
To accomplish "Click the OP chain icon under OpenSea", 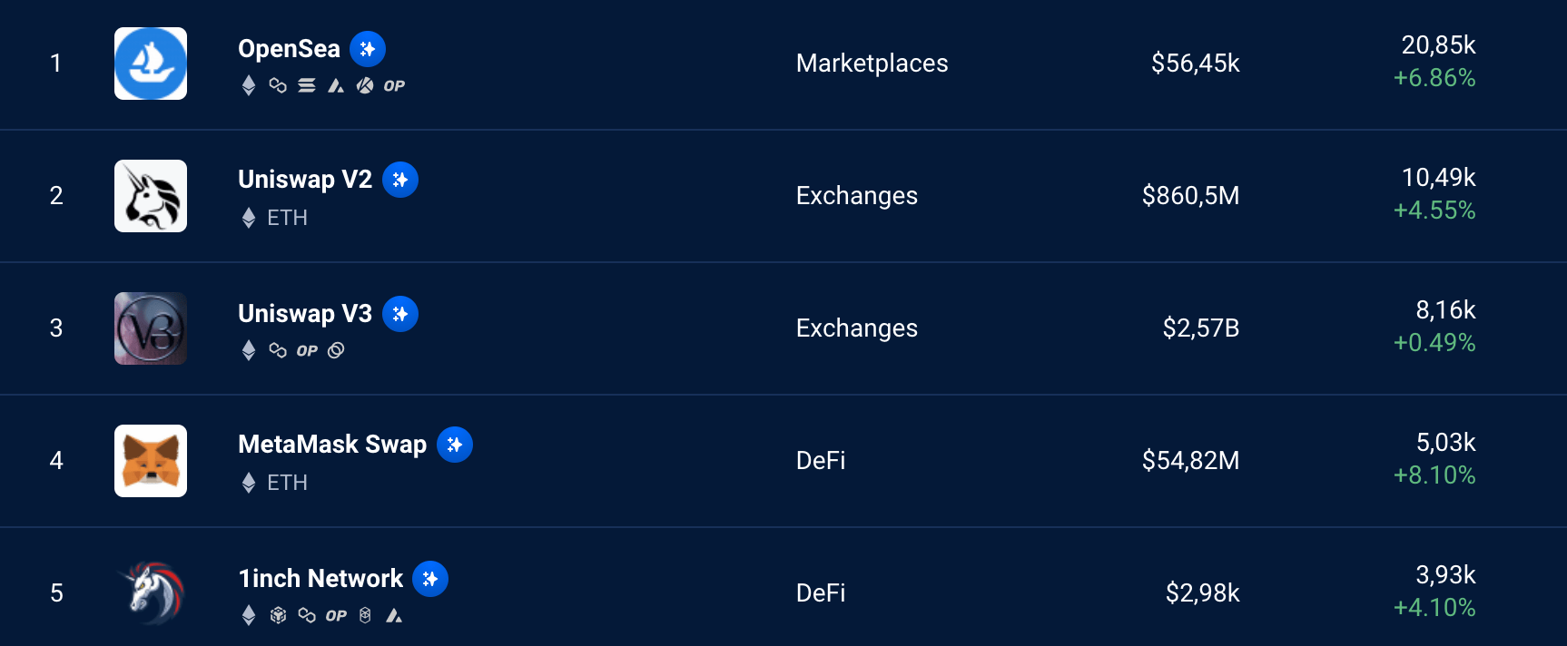I will [394, 85].
